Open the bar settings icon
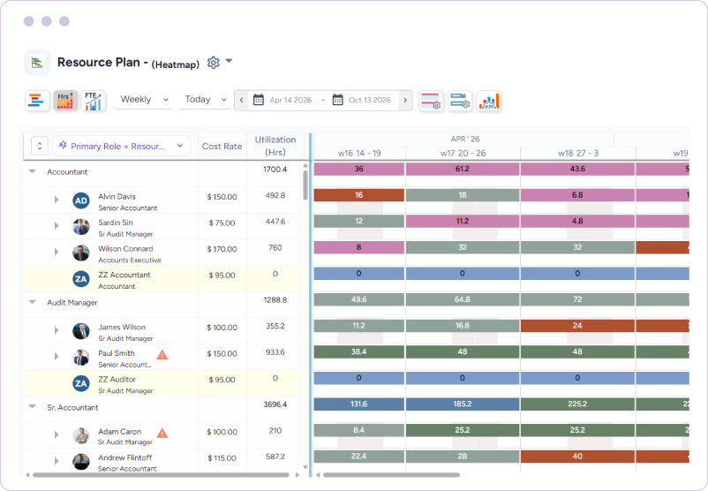 [x=460, y=101]
